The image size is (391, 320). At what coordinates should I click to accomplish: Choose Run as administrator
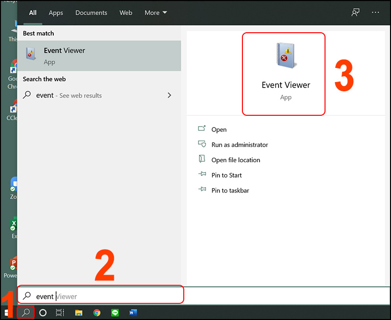click(239, 145)
